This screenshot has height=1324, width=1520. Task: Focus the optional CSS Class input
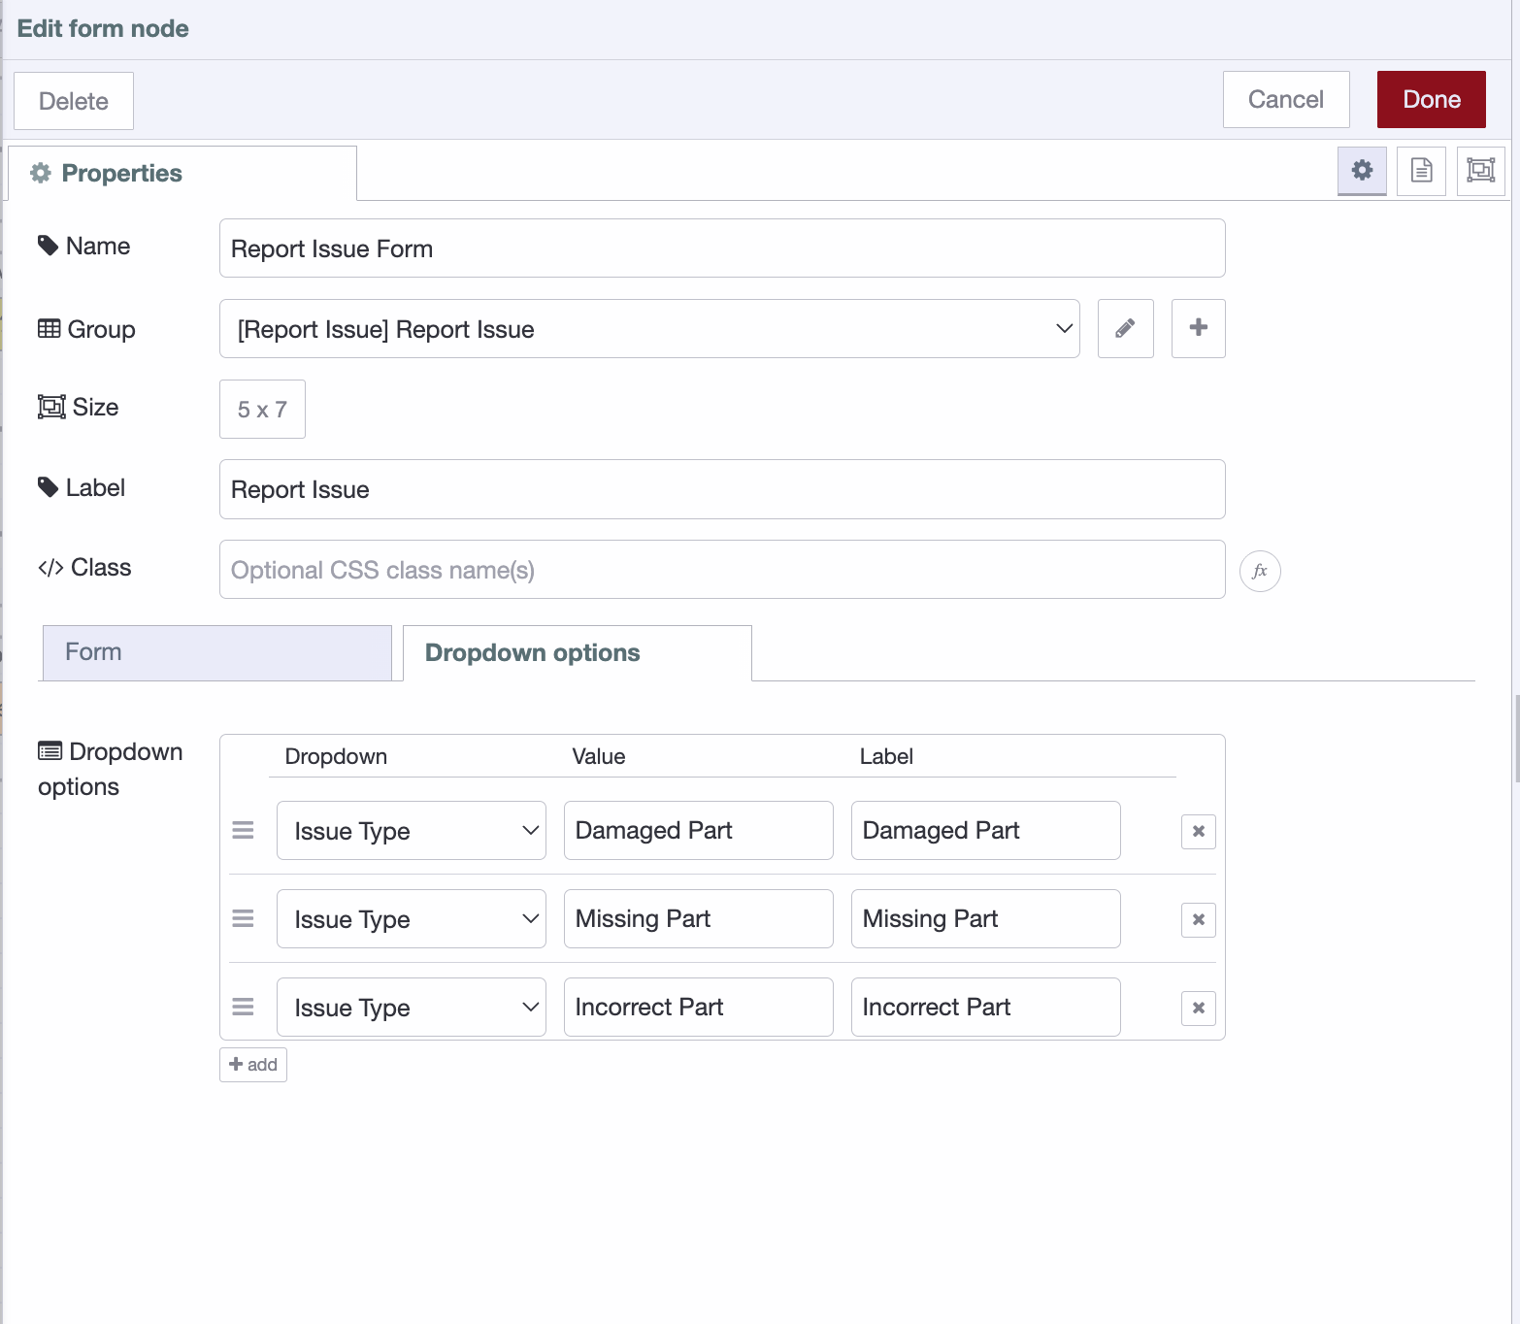(722, 570)
